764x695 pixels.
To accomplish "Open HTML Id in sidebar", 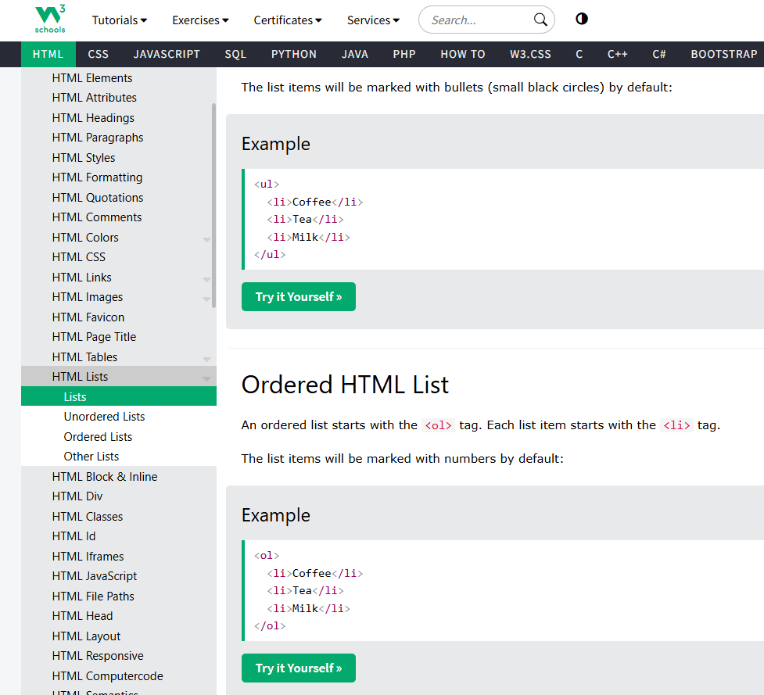I will (x=118, y=536).
